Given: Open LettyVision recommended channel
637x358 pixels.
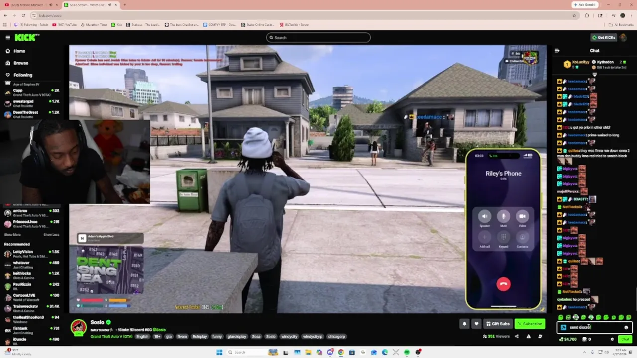Looking at the screenshot, I should 31,254.
